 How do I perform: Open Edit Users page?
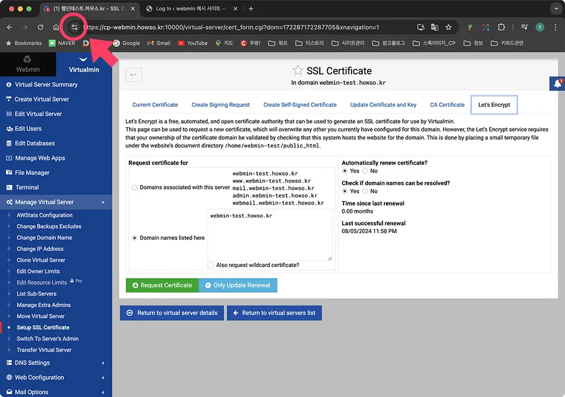click(28, 129)
